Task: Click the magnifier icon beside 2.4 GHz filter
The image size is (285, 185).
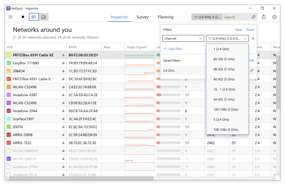Action: click(x=252, y=71)
